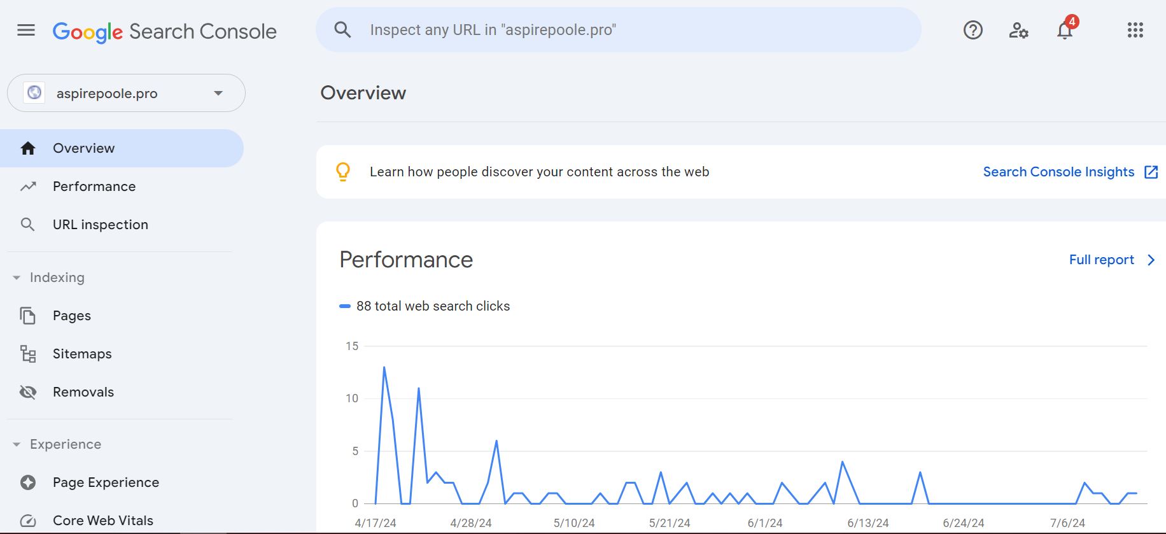Open the aspirepoole.pro property dropdown

(126, 93)
